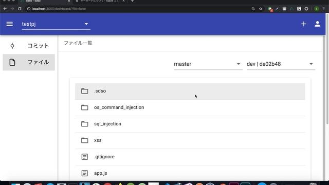Bookmark page with the star icon
This screenshot has width=329, height=185.
coord(261,9)
